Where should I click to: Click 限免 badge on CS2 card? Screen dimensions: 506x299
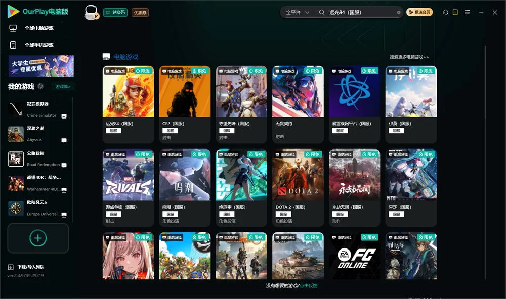click(x=199, y=71)
